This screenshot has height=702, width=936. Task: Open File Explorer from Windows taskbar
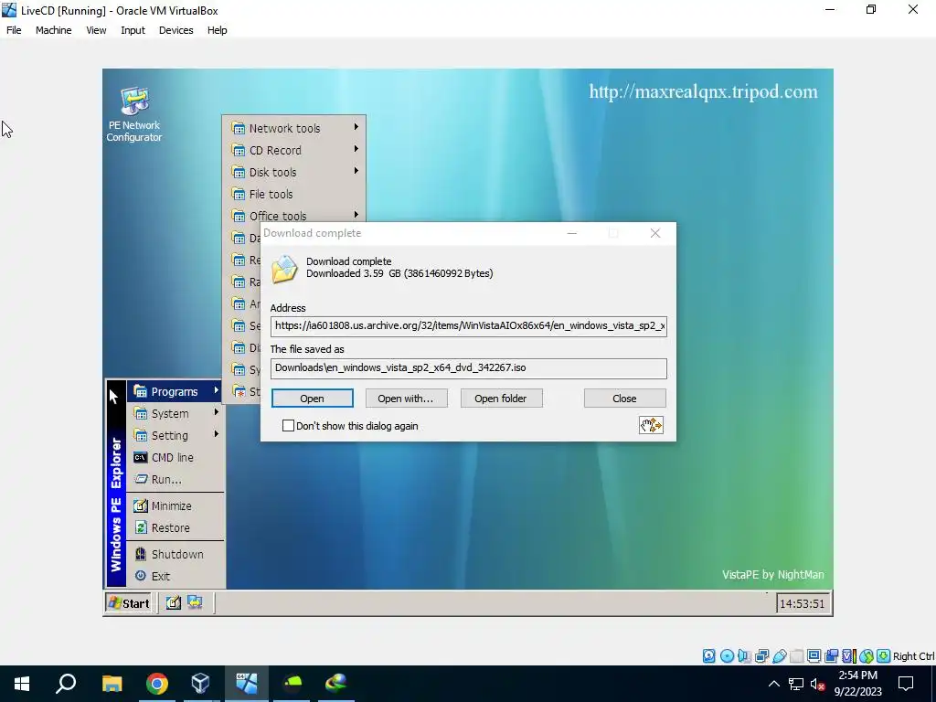click(x=112, y=684)
